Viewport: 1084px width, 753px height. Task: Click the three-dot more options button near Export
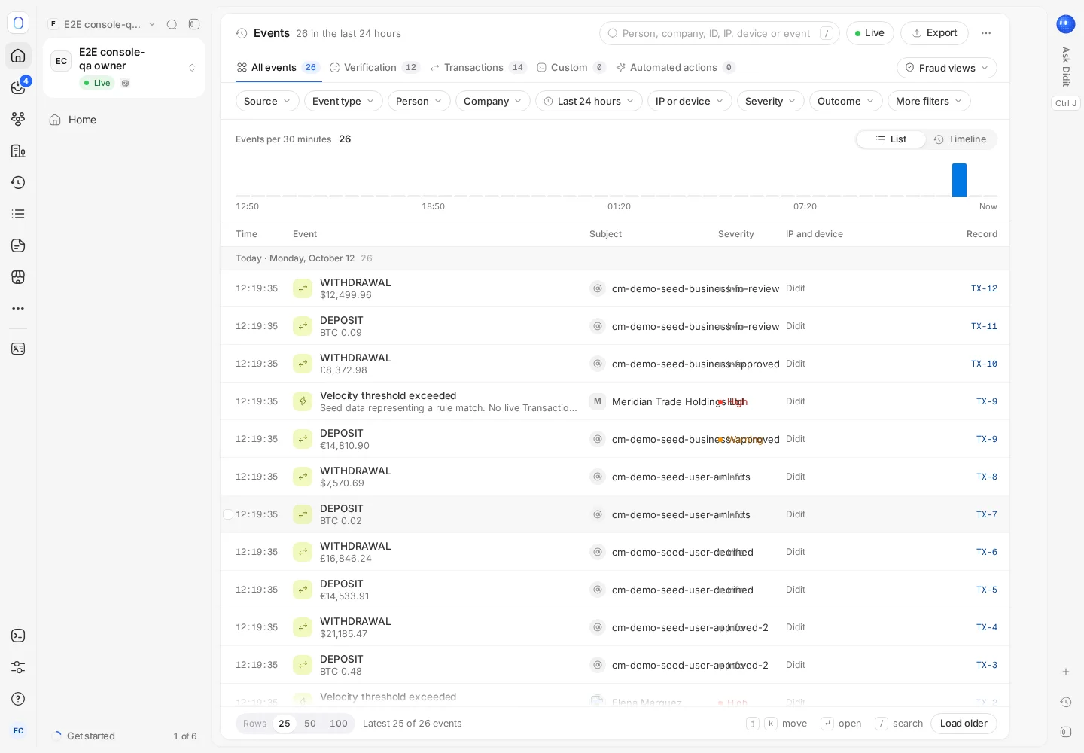point(986,33)
